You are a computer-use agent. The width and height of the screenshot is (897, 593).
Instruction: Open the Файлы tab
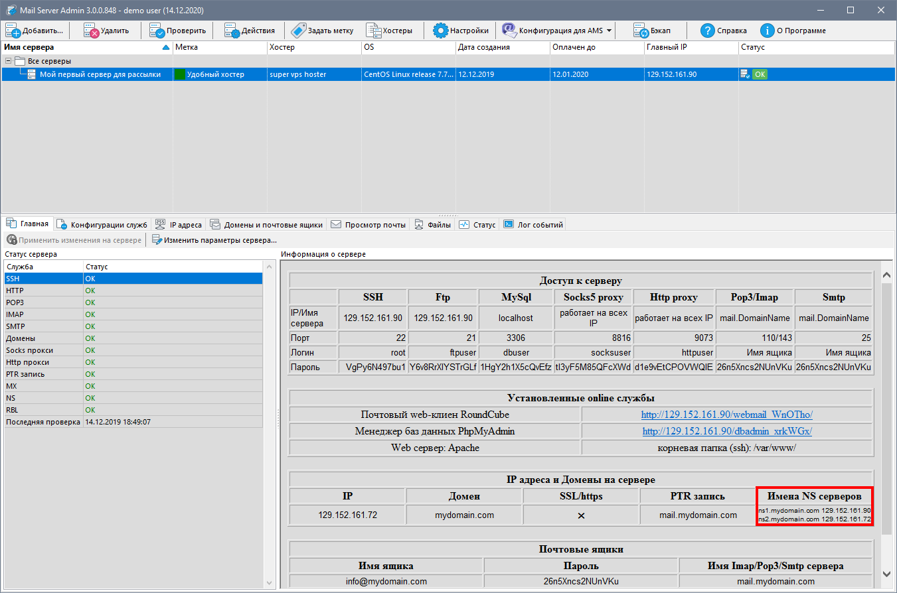tap(432, 225)
